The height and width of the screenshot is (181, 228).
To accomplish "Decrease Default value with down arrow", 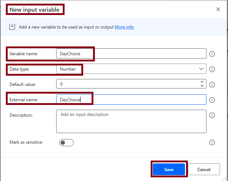I will [202, 86].
